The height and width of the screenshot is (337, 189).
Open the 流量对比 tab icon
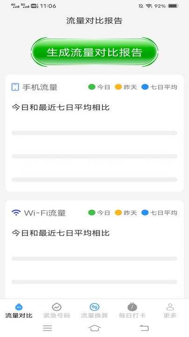pyautogui.click(x=19, y=307)
